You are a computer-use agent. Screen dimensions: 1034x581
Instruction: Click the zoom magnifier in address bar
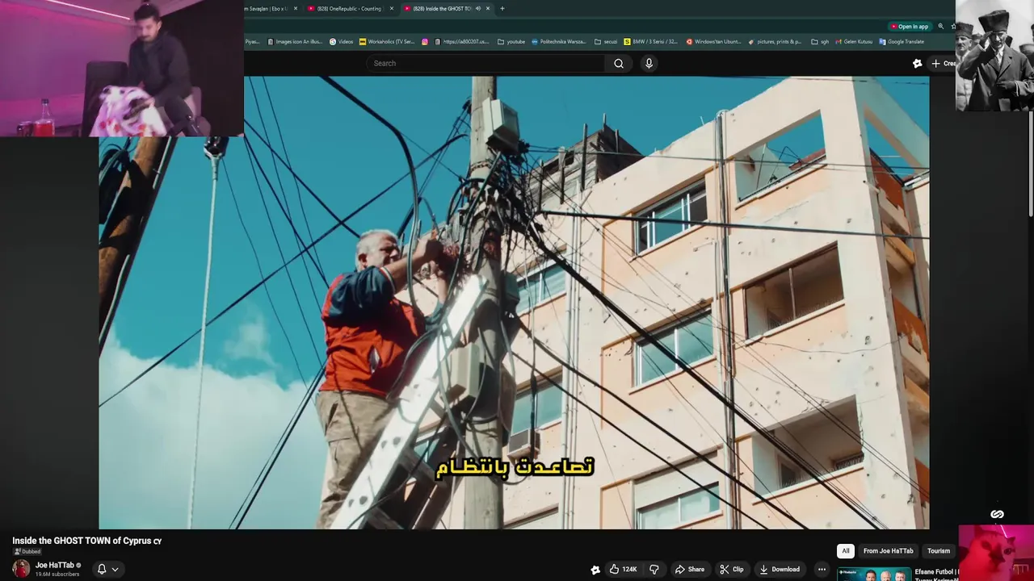[941, 27]
